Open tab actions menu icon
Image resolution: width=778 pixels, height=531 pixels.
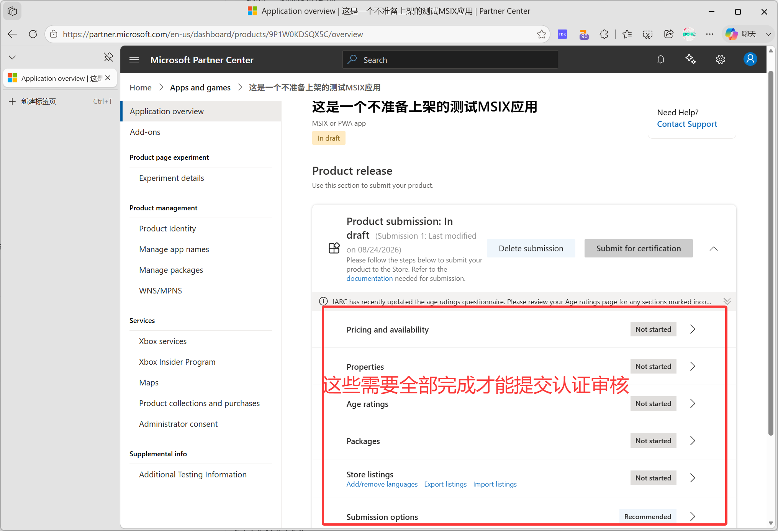(x=12, y=57)
